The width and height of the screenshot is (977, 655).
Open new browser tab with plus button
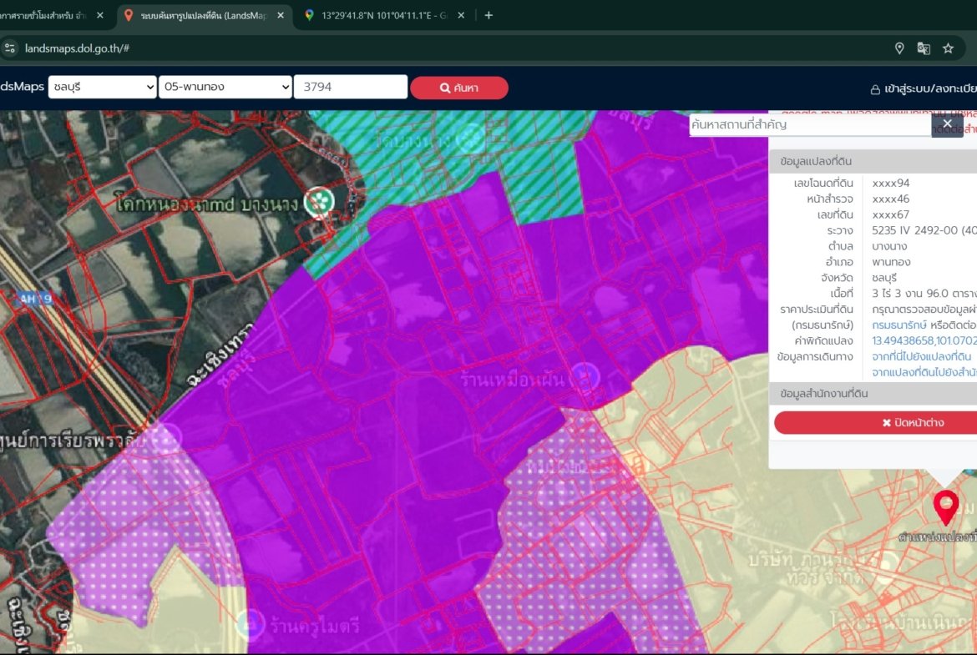(x=488, y=15)
